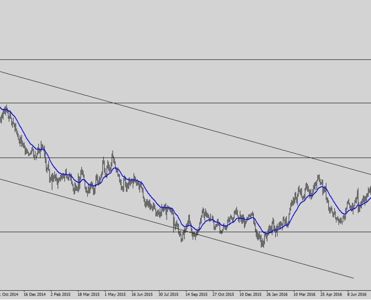Click the 14 Sep 2015 date marker
Image resolution: width=371 pixels, height=300 pixels.
point(197,294)
